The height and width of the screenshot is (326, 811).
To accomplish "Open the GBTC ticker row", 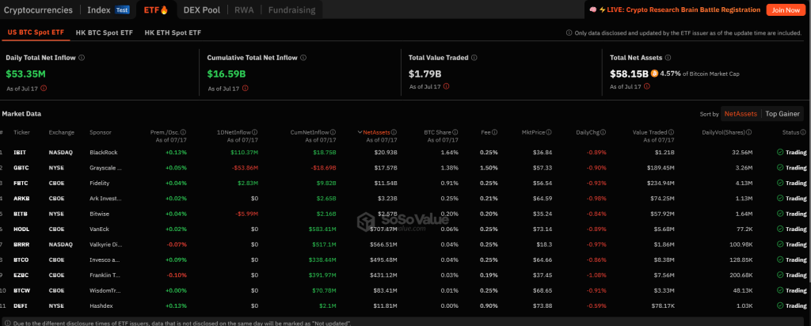I will [x=405, y=168].
